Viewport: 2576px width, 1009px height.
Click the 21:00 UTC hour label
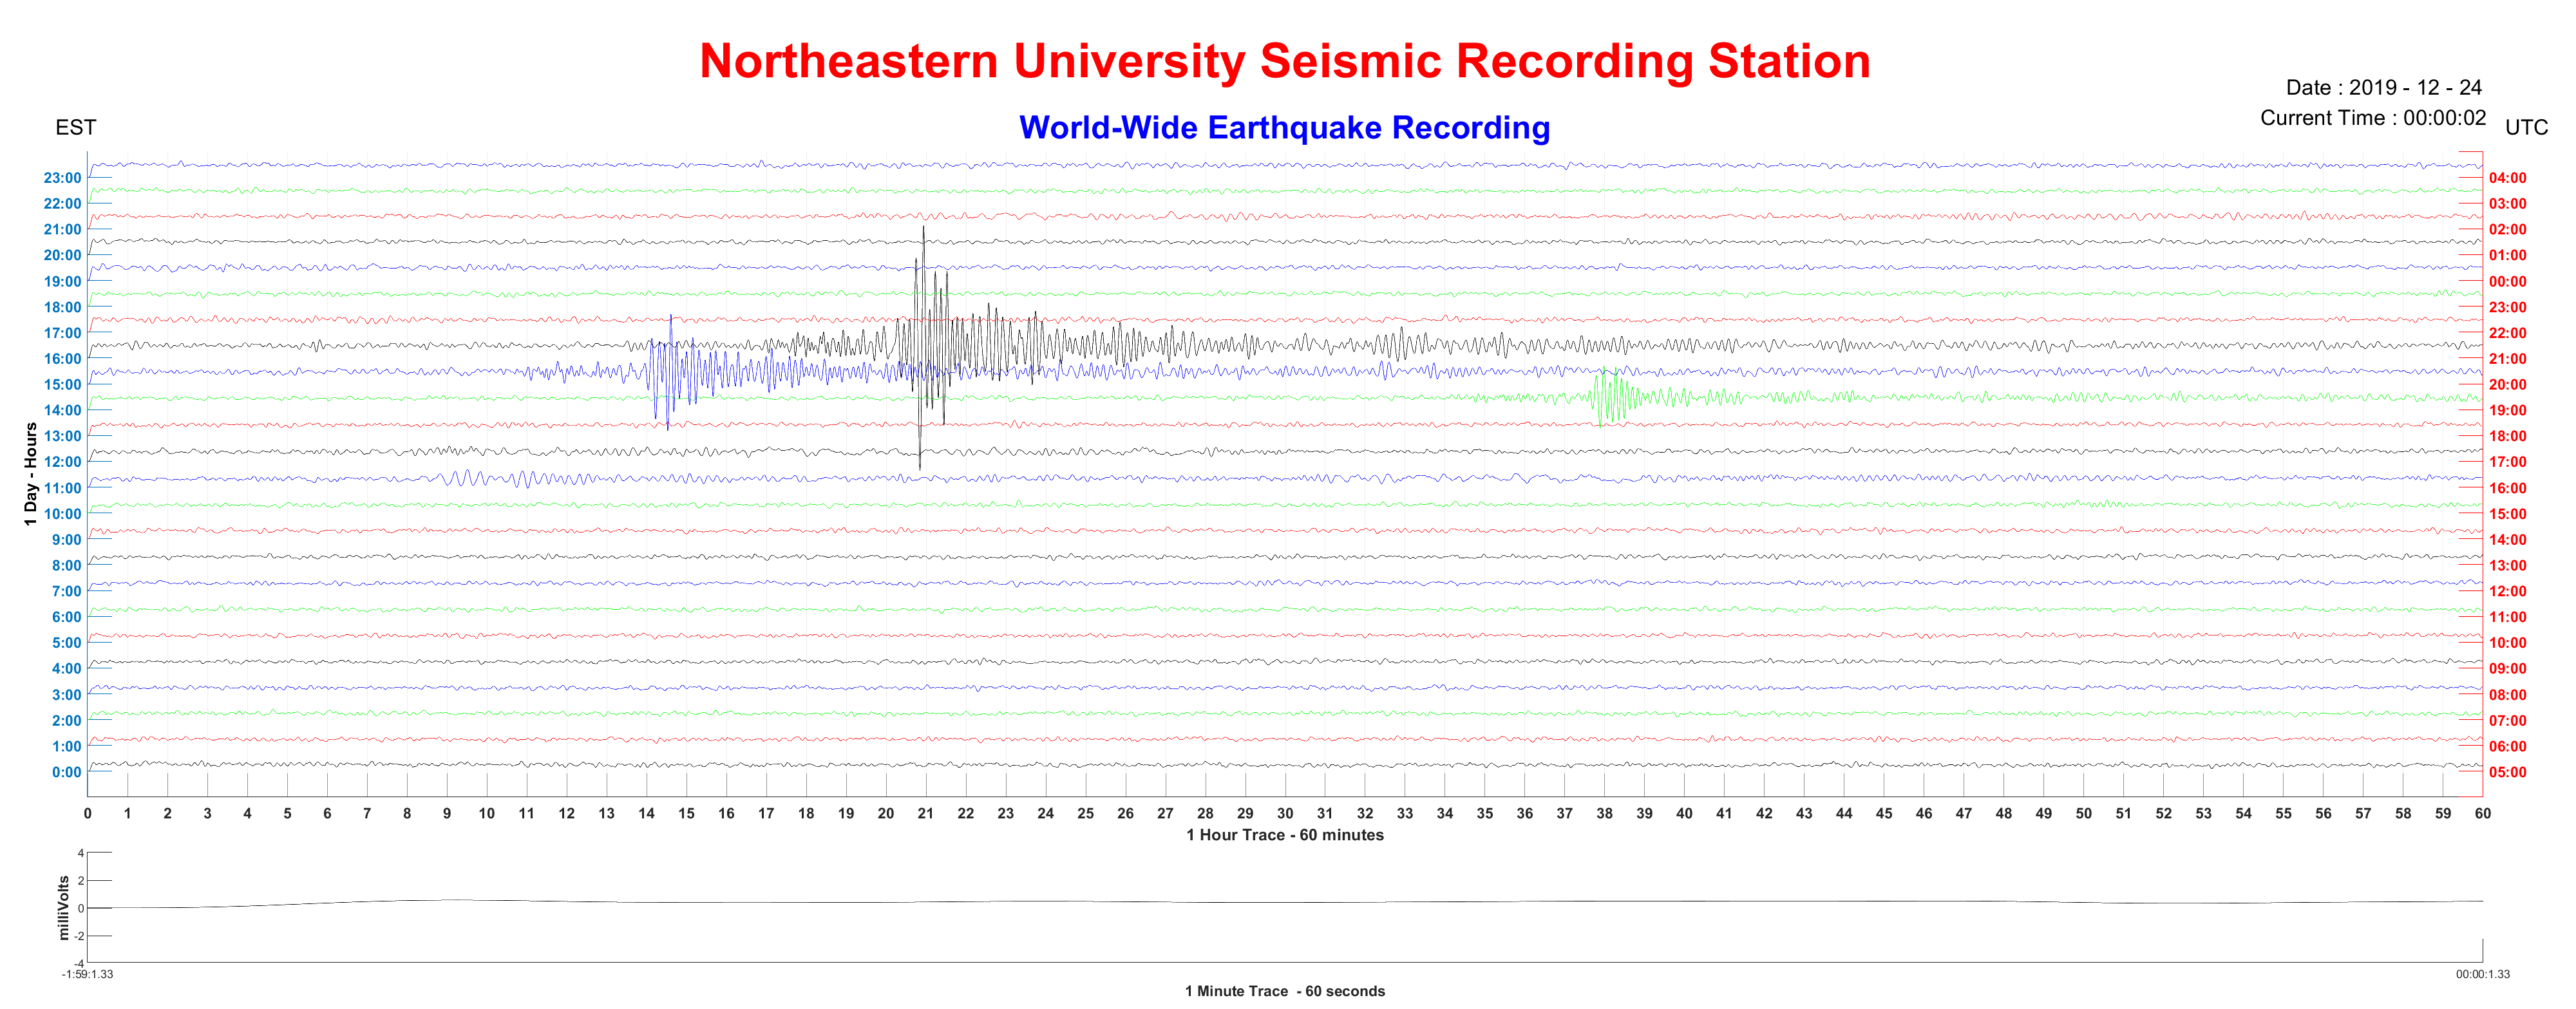(x=2507, y=359)
